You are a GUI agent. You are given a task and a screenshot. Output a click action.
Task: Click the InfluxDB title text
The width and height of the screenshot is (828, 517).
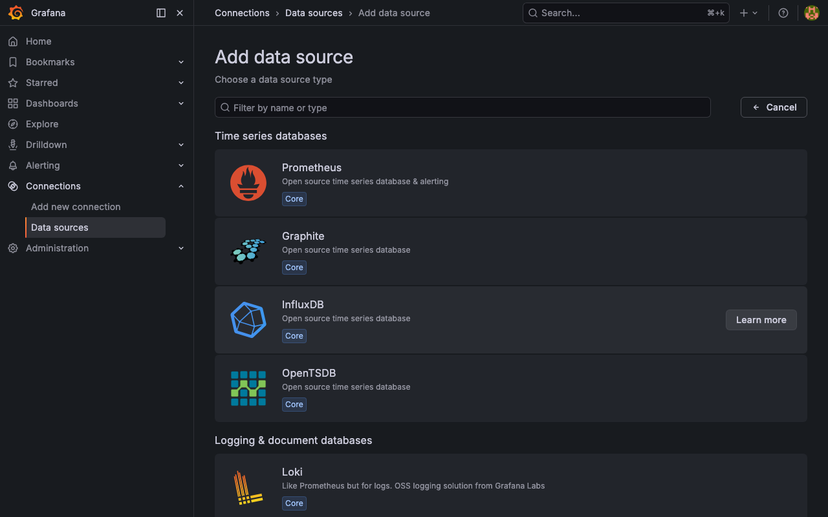tap(303, 304)
